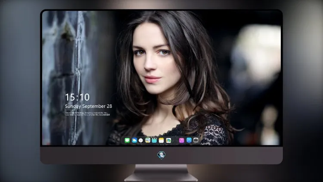
Task: Open the Maps app in dock
Action: tap(148, 141)
